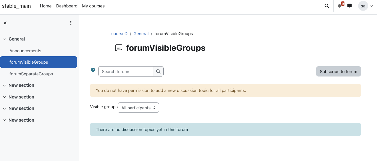
Task: Open the user menu avatar 'sa'
Action: [363, 6]
